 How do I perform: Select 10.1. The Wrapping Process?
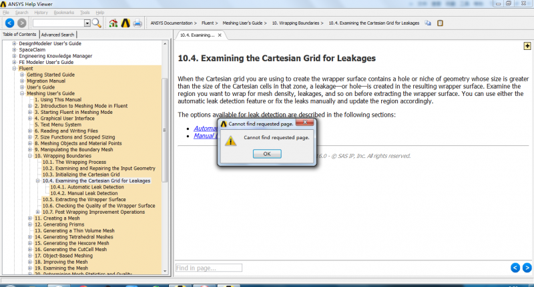[x=74, y=162]
